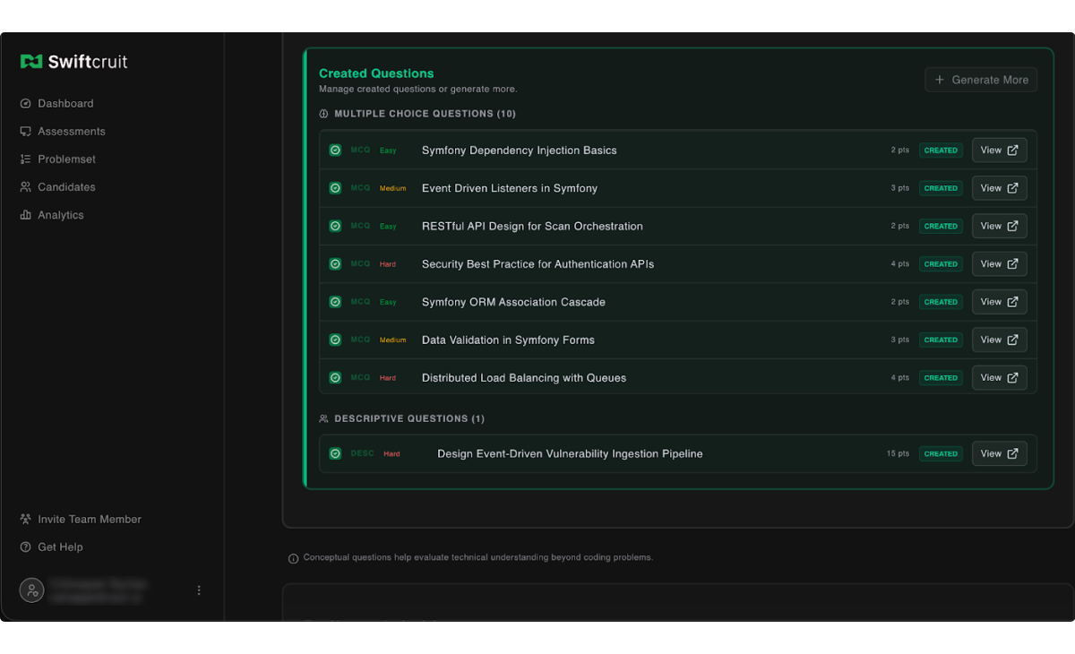Click the Assessments monitor icon

pyautogui.click(x=25, y=132)
